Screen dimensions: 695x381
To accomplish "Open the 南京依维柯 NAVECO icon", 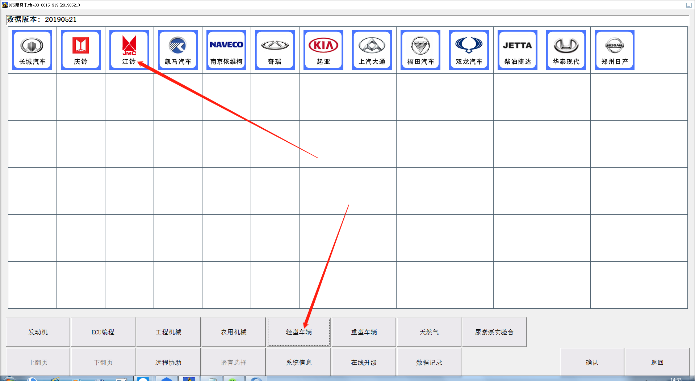I will [x=226, y=50].
